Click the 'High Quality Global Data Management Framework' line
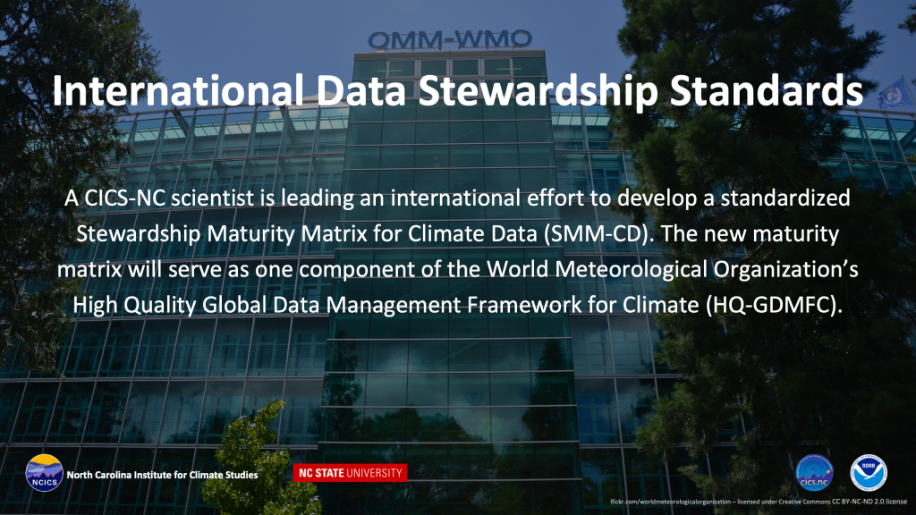Image resolution: width=916 pixels, height=515 pixels. tap(457, 305)
